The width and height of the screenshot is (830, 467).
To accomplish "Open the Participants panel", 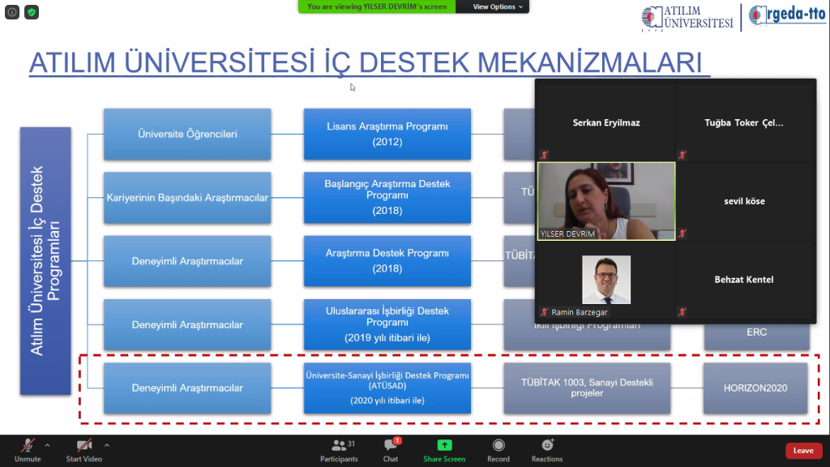I will pyautogui.click(x=339, y=450).
